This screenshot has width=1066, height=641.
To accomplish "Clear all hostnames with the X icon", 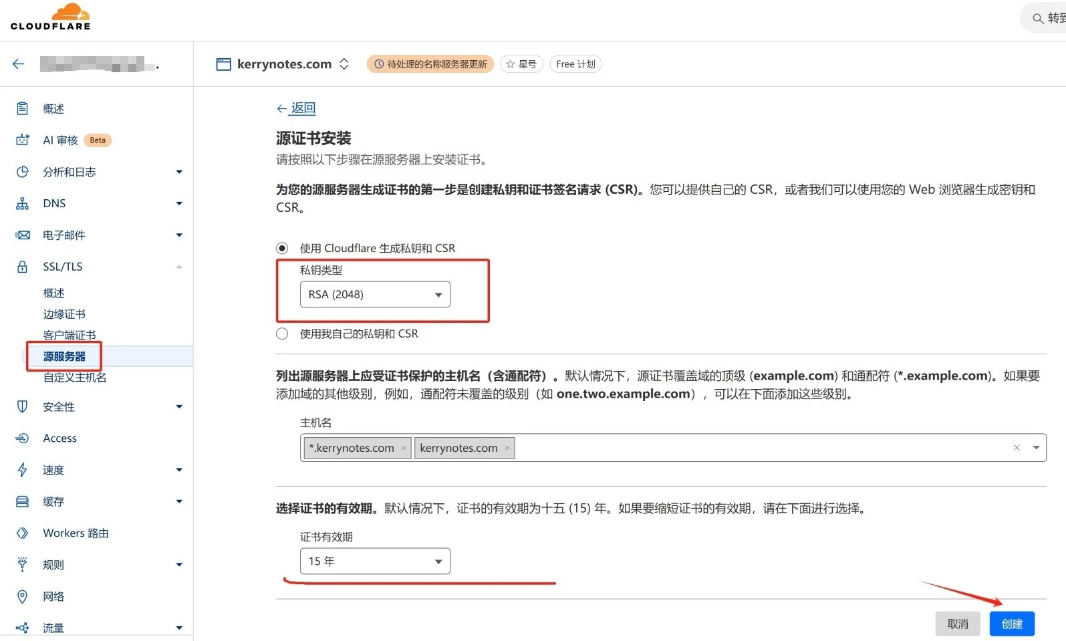I will [x=1017, y=448].
